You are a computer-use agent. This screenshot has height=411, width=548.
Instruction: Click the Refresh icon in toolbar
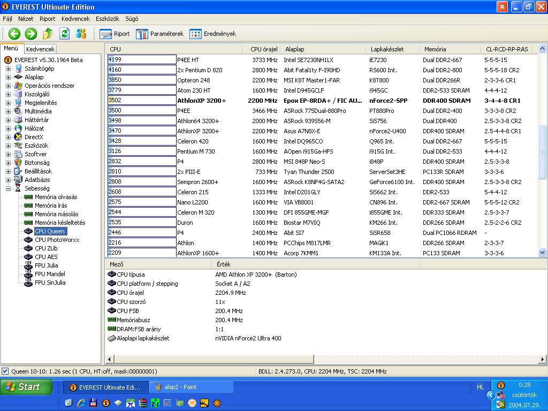click(65, 34)
